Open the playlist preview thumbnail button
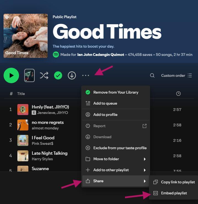Viewport: 198px width, 204px height. [x=29, y=75]
